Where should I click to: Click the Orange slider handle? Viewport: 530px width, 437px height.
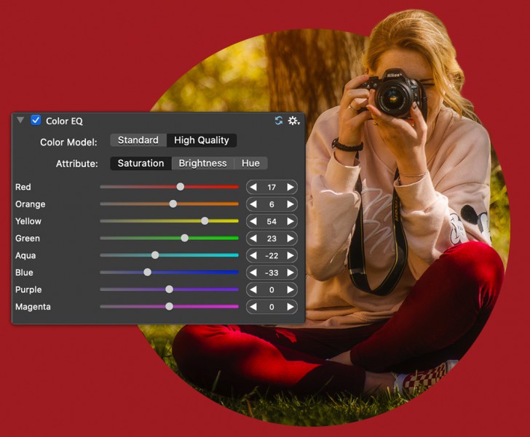tap(173, 204)
